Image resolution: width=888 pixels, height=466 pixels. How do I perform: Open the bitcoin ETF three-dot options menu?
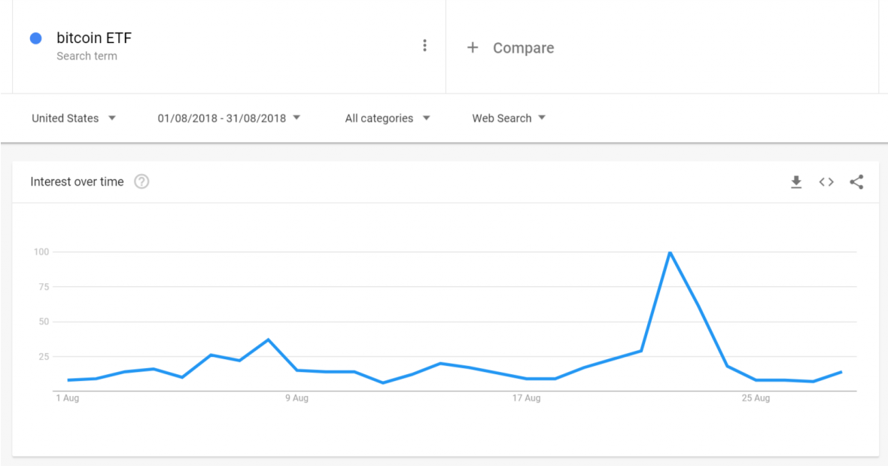(424, 46)
